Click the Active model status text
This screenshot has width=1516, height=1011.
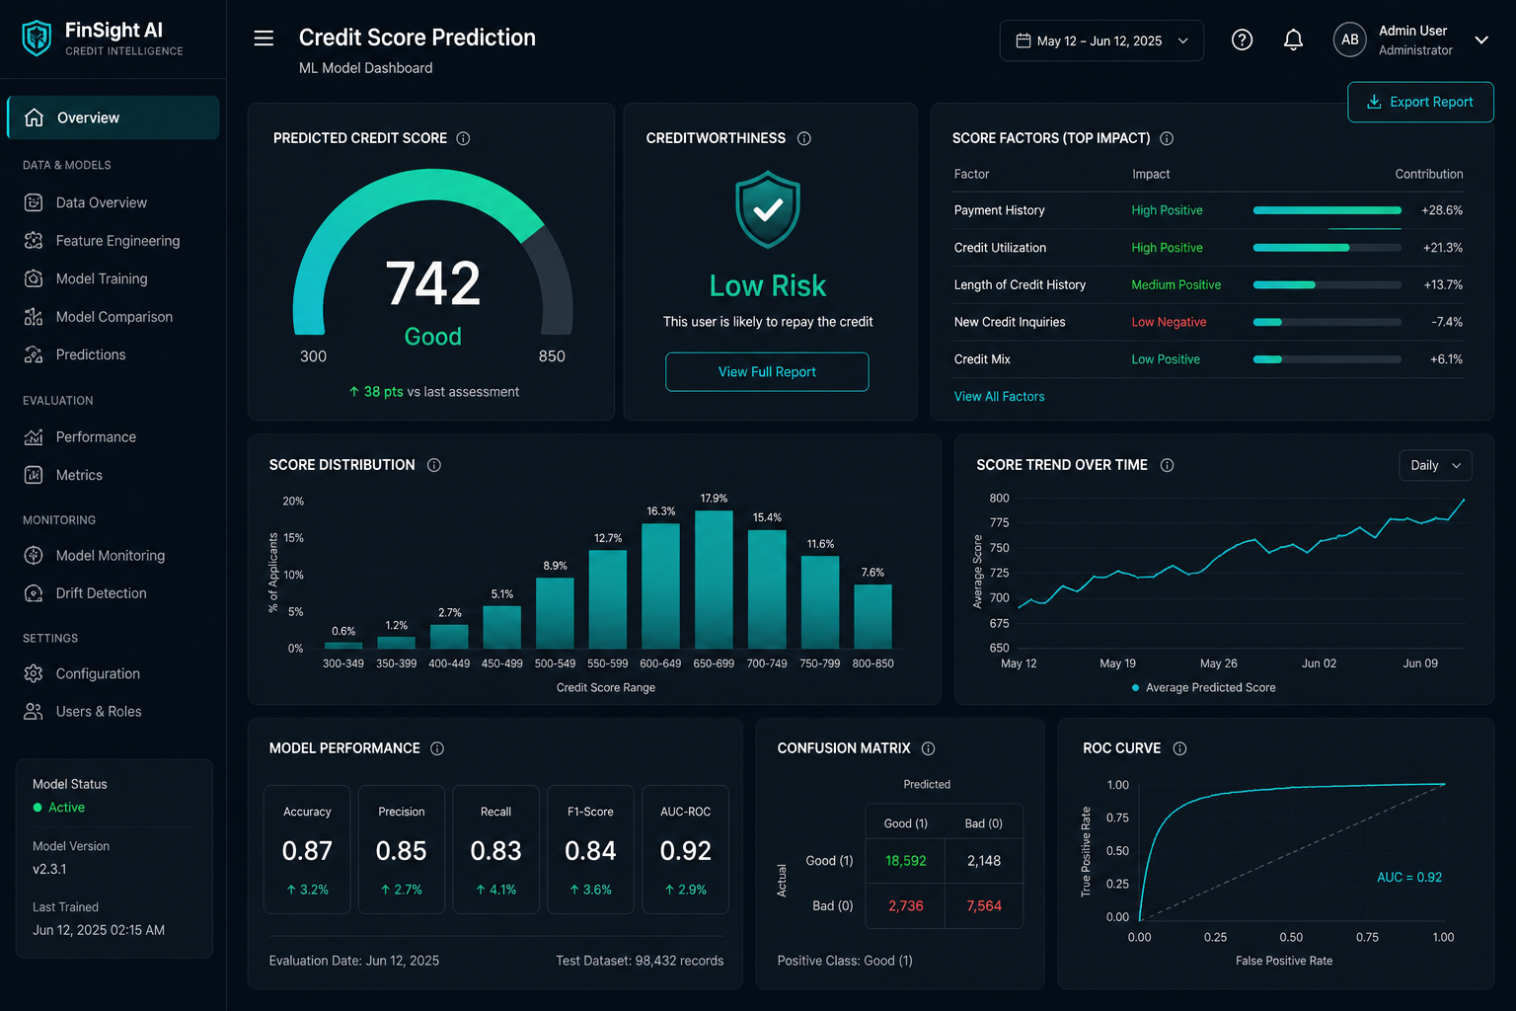(66, 808)
